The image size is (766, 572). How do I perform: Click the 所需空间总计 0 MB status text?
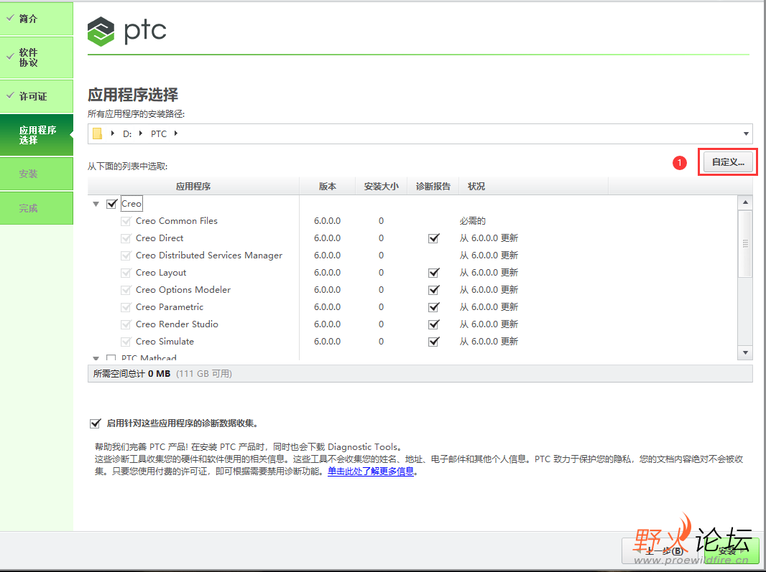(x=131, y=374)
